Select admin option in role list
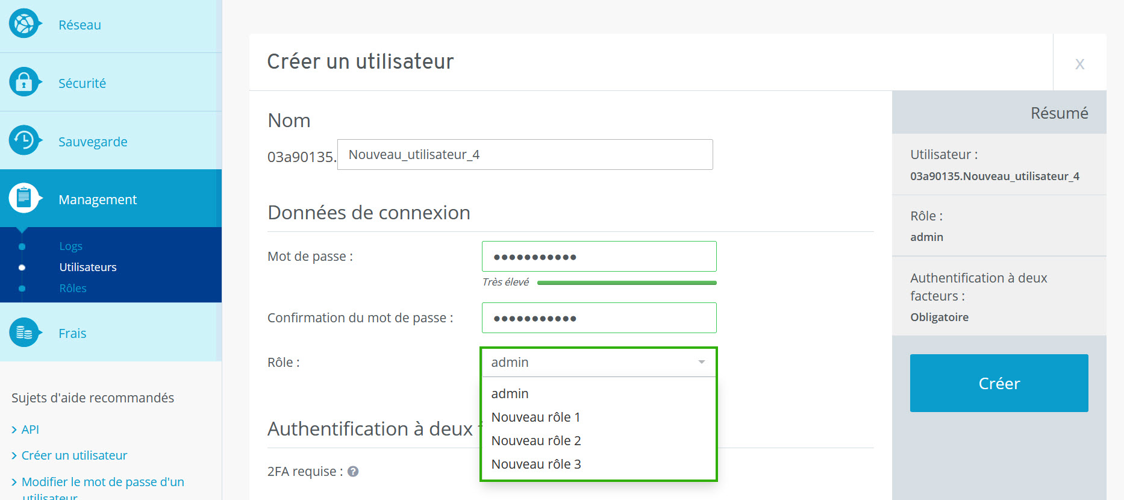Screen dimensions: 1124x500 click(x=599, y=393)
